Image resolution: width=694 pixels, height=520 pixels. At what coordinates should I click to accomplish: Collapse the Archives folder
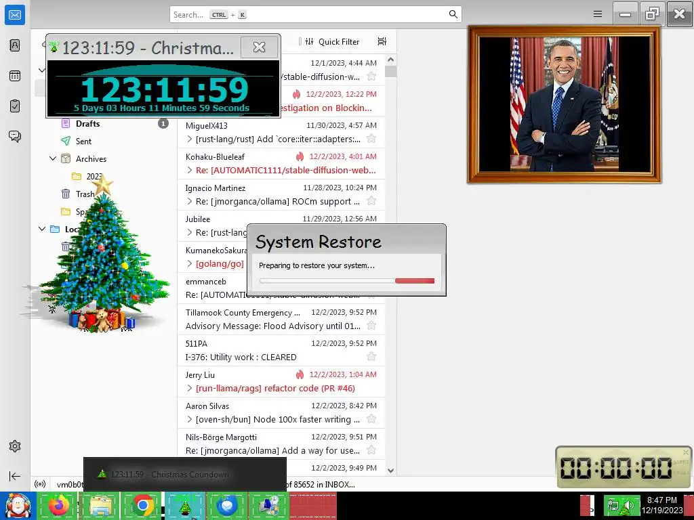[x=53, y=158]
